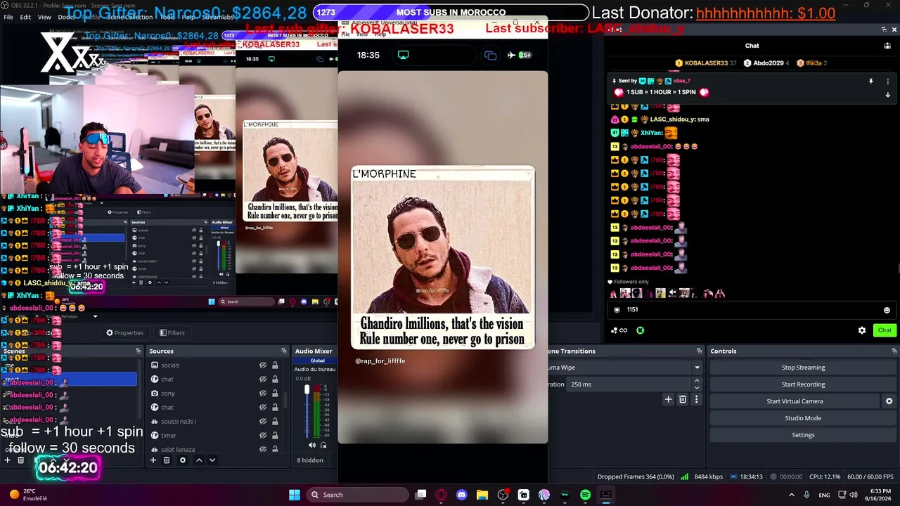Configure virtual camera gear icon

point(889,401)
